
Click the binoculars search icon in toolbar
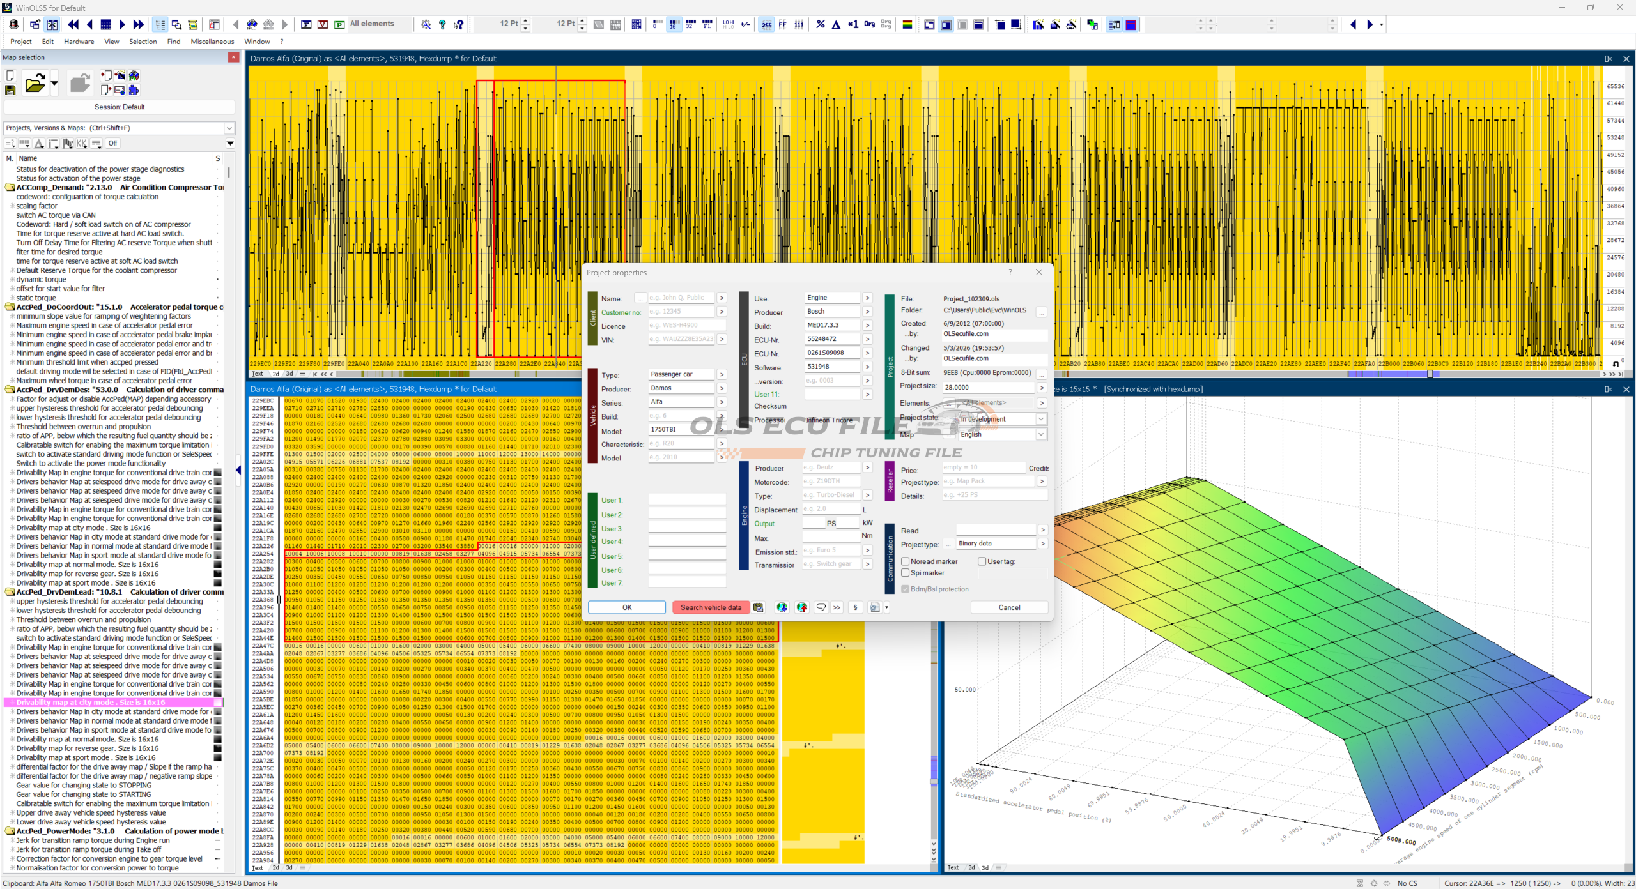[x=252, y=24]
